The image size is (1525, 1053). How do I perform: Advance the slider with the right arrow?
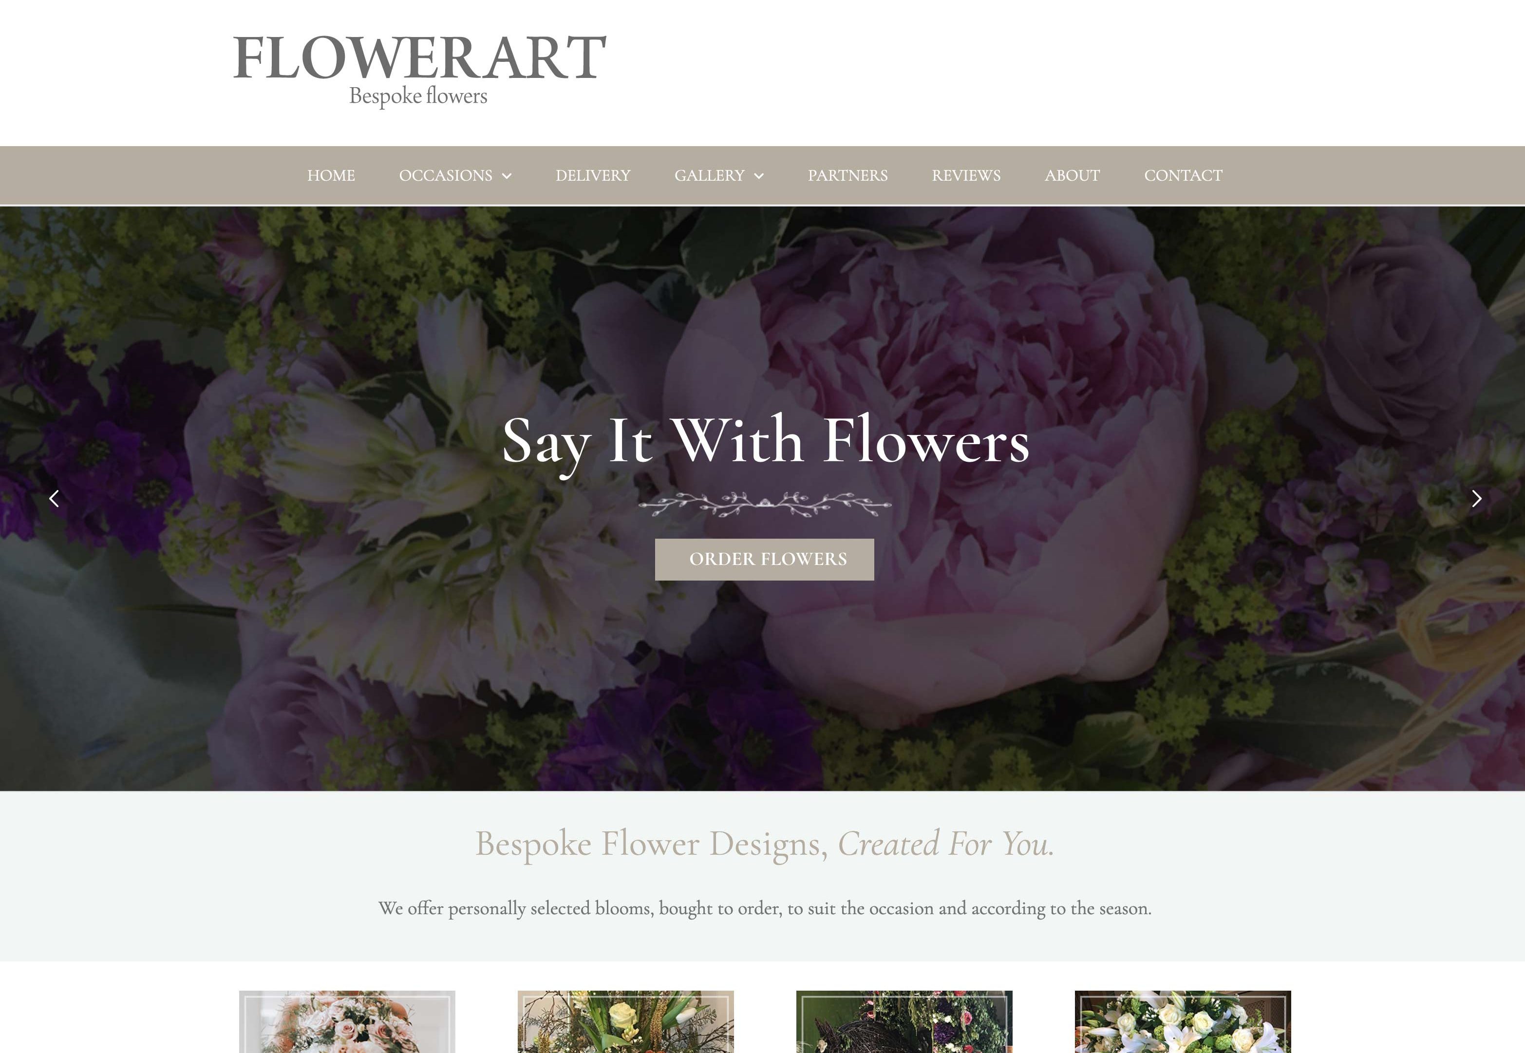(1476, 499)
